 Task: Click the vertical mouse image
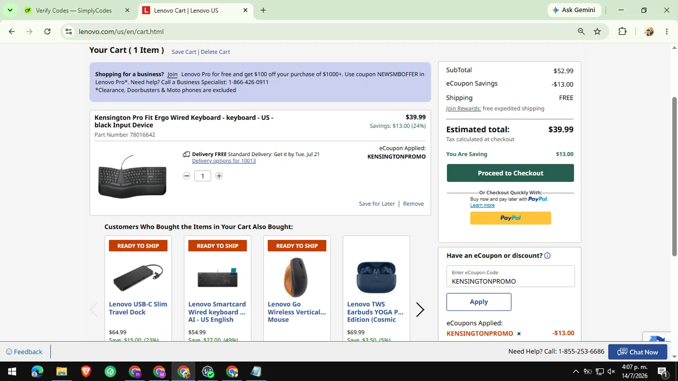coord(297,277)
